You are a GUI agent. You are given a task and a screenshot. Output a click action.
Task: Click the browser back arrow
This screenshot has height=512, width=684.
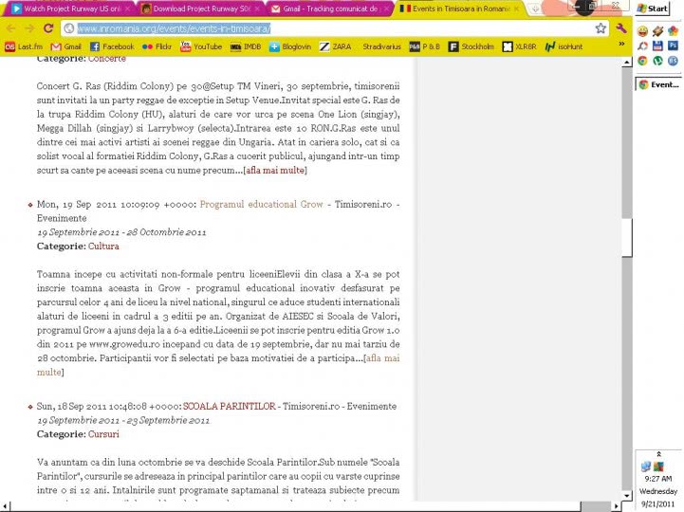point(11,28)
